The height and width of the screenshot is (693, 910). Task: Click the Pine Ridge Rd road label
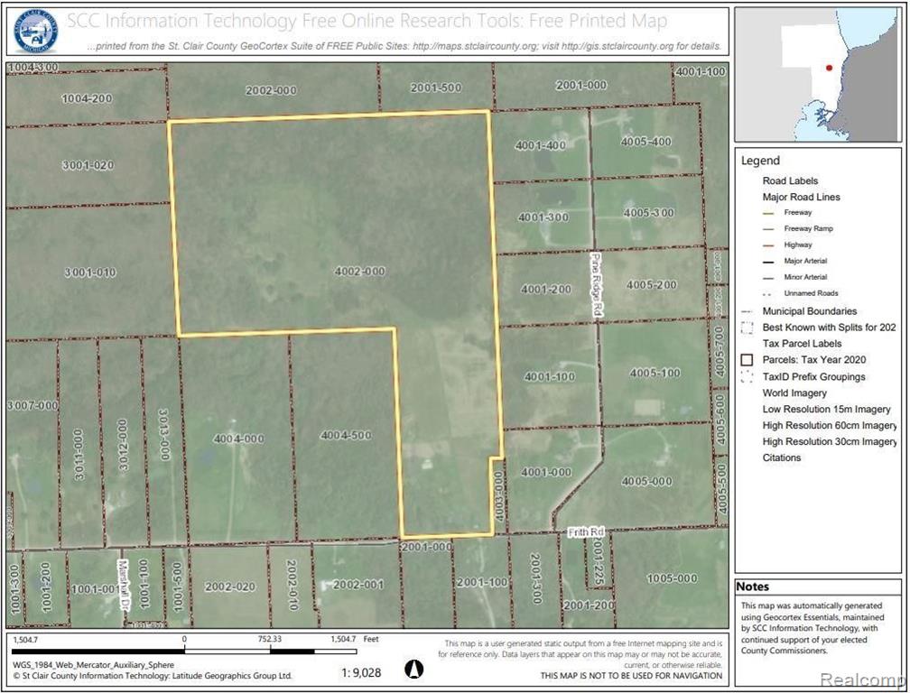click(x=595, y=284)
